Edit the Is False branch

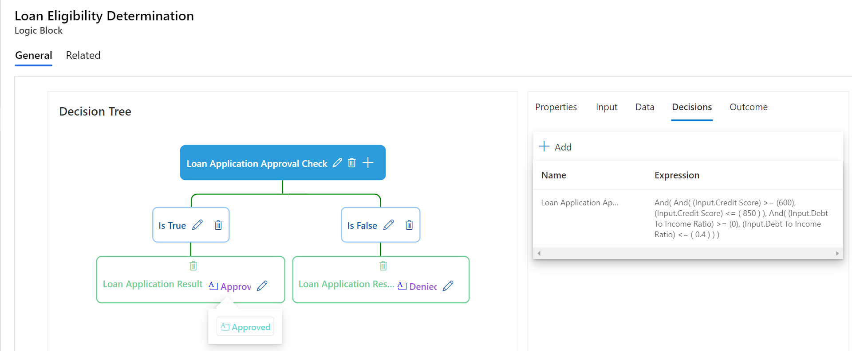[389, 225]
